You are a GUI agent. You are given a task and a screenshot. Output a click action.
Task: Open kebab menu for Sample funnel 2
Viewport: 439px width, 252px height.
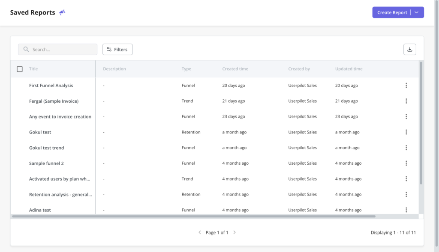click(x=406, y=163)
